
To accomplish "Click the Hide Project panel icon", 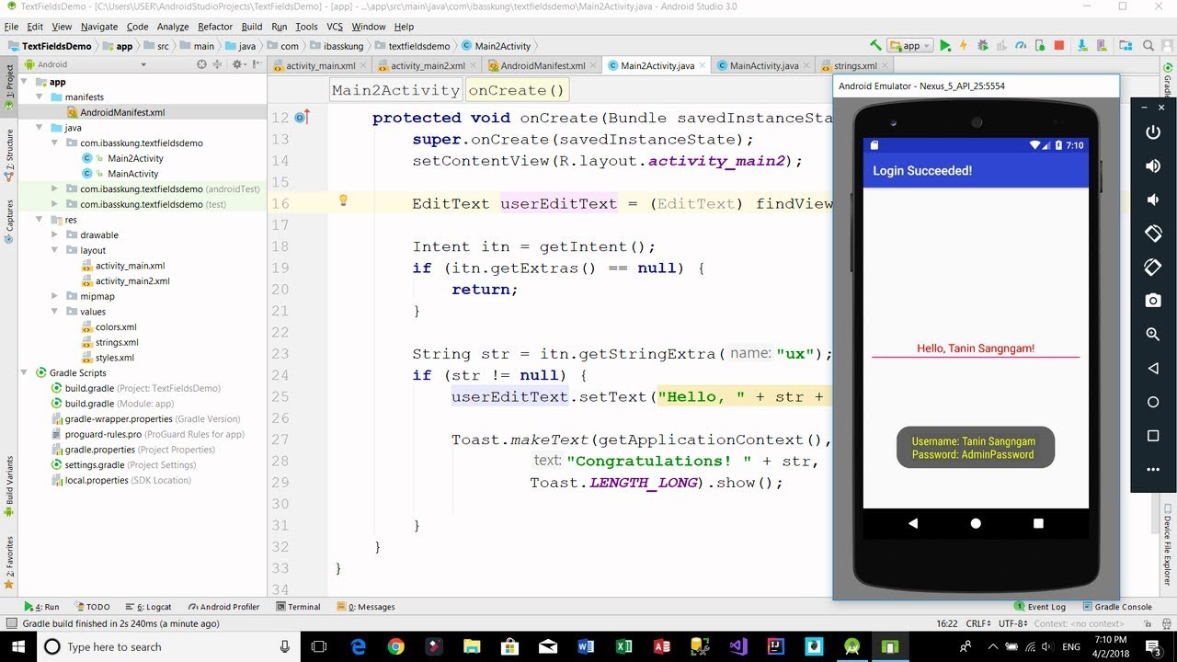I will coord(257,64).
